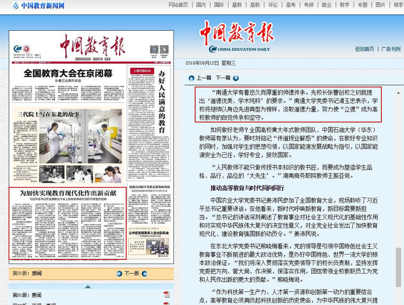
Task: Click the next article arrow icon
Action: [x=236, y=78]
